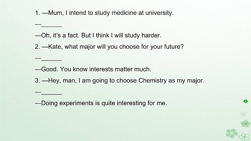Screen dimensions: 251x141
Task: Click the small outlined flower below clover
Action: [x=243, y=114]
